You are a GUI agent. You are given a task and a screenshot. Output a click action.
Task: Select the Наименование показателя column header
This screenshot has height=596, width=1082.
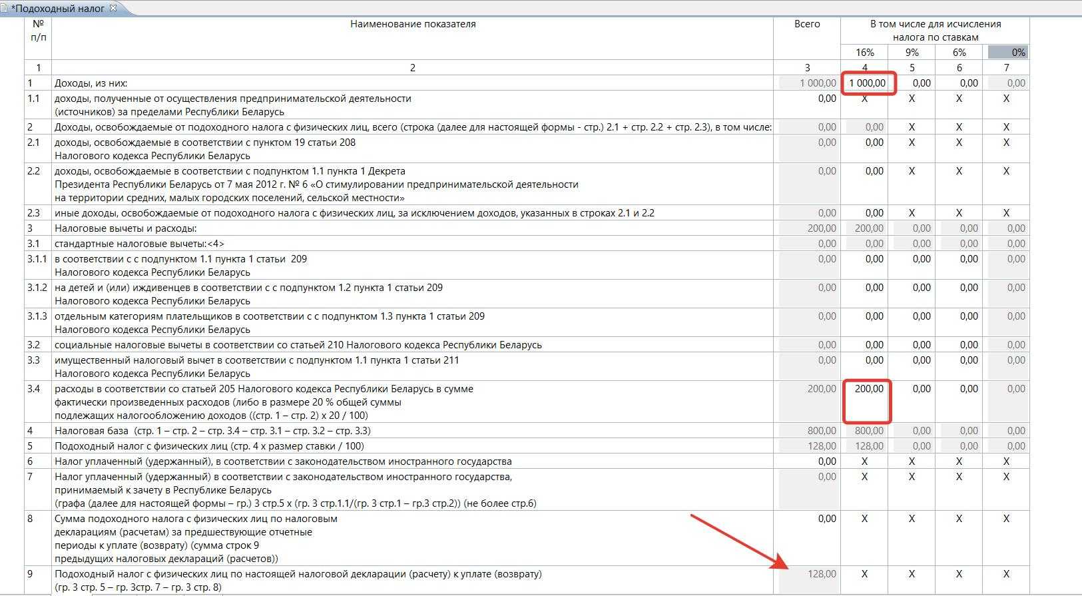click(x=413, y=24)
